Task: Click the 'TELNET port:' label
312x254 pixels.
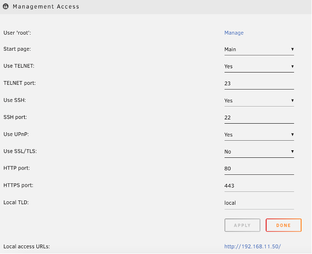Action: [20, 83]
